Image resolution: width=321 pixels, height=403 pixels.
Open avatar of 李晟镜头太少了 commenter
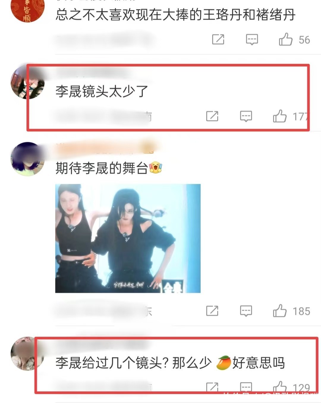[x=27, y=82]
